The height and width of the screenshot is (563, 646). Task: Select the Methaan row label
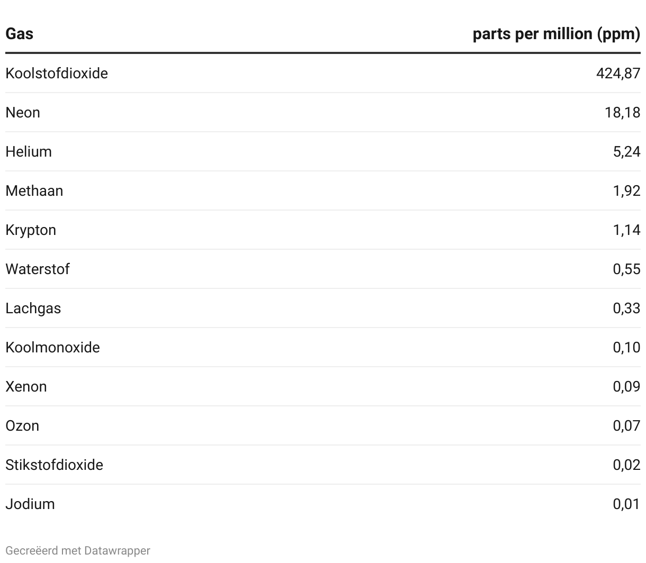click(34, 190)
